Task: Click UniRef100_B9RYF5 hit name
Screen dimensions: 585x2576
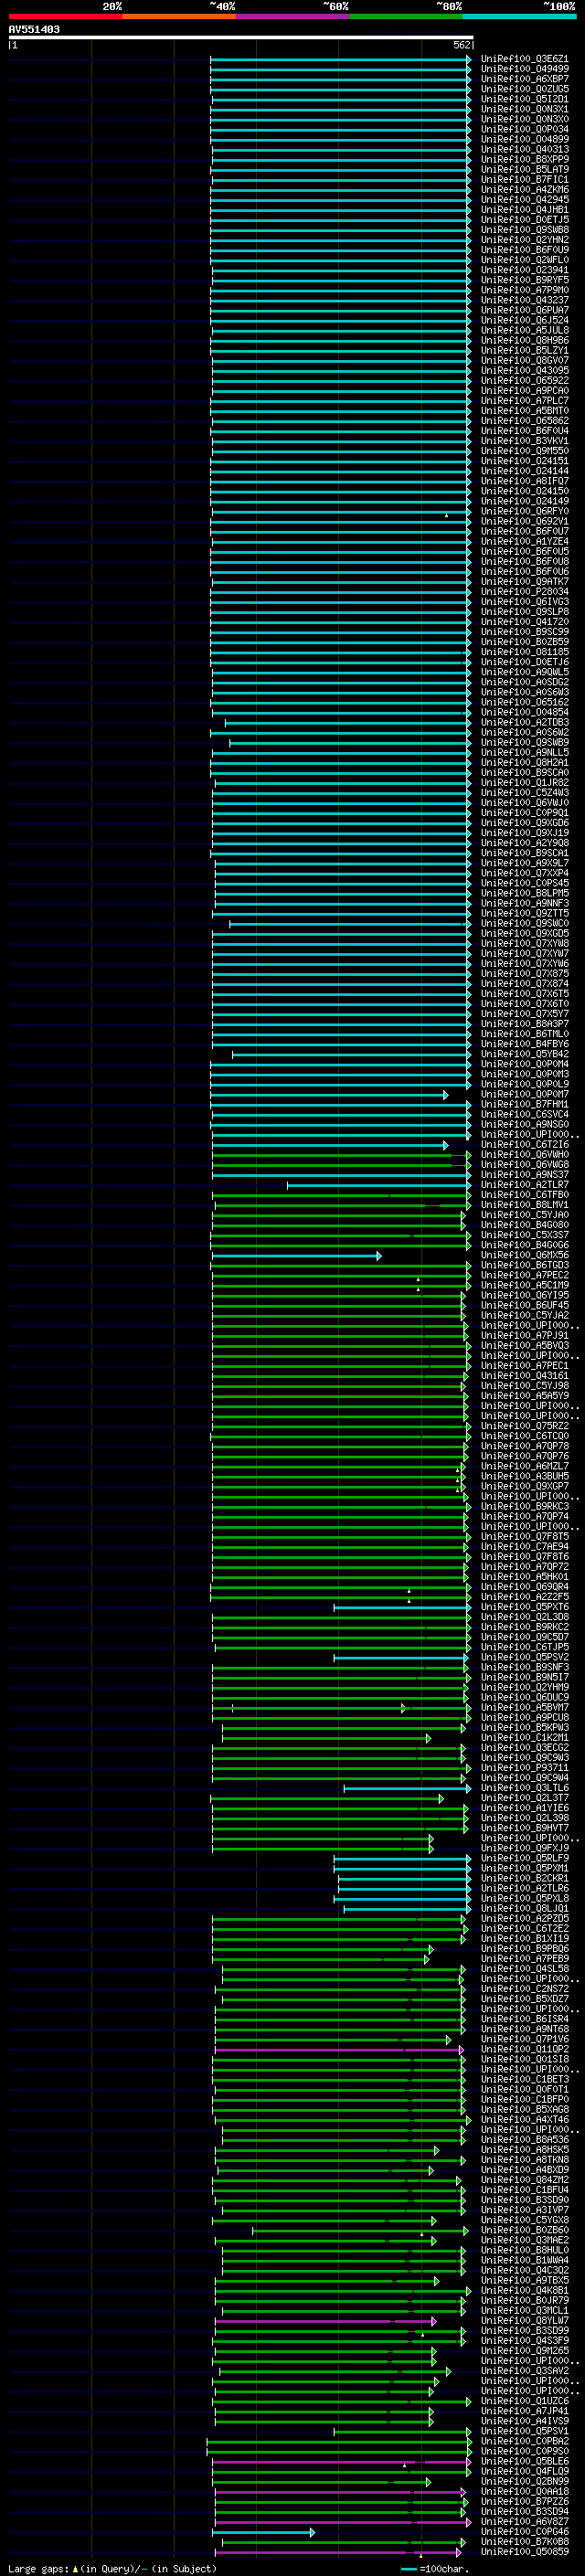Action: coord(525,279)
